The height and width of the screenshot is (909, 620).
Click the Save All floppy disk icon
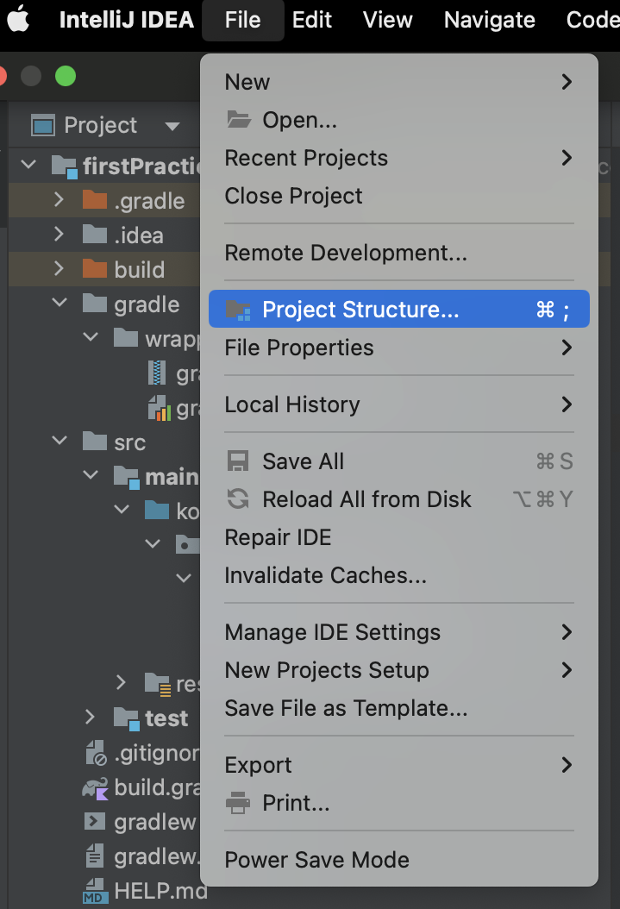[x=238, y=461]
